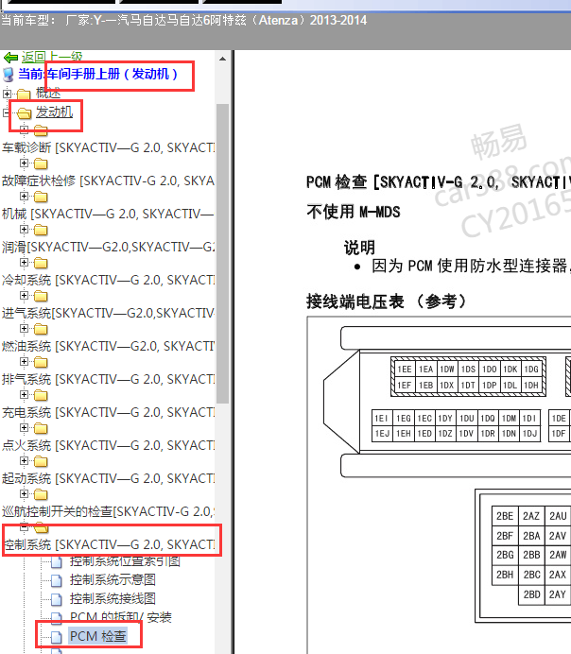Screen dimensions: 571x654
Task: Select 排气系统 [SKYACTIV—G 2.0 entry
Action: [109, 379]
